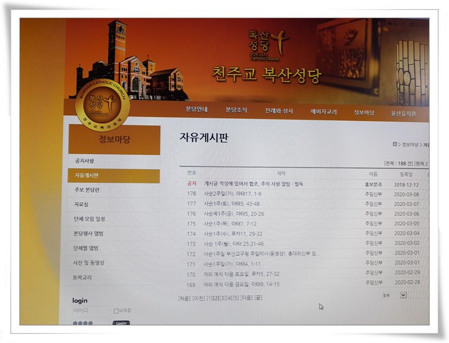Go to 단체 모임 일정 in the sidebar
The height and width of the screenshot is (343, 449).
(90, 219)
